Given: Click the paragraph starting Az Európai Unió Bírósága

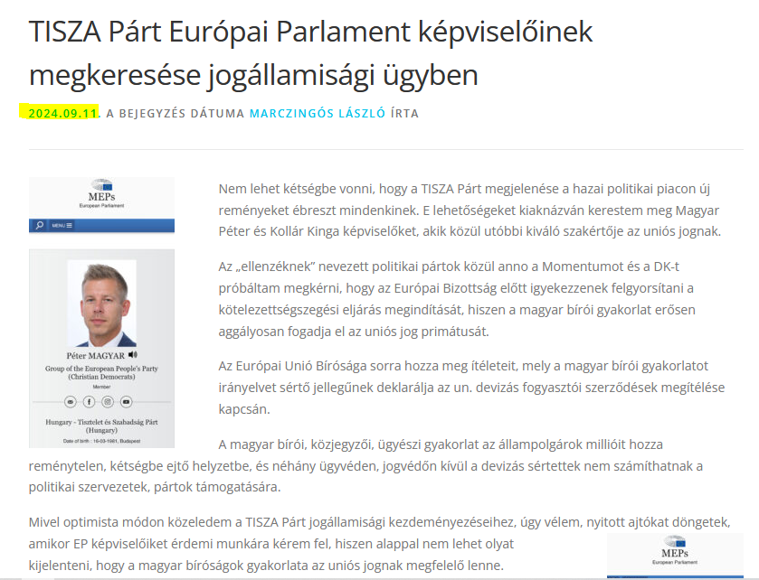Looking at the screenshot, I should click(471, 388).
